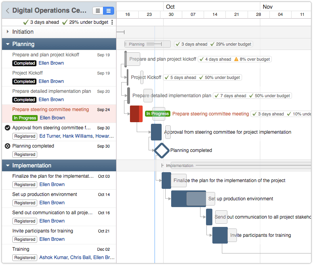Click 29% under budget header status
This screenshot has height=265, width=313.
pyautogui.click(x=85, y=22)
